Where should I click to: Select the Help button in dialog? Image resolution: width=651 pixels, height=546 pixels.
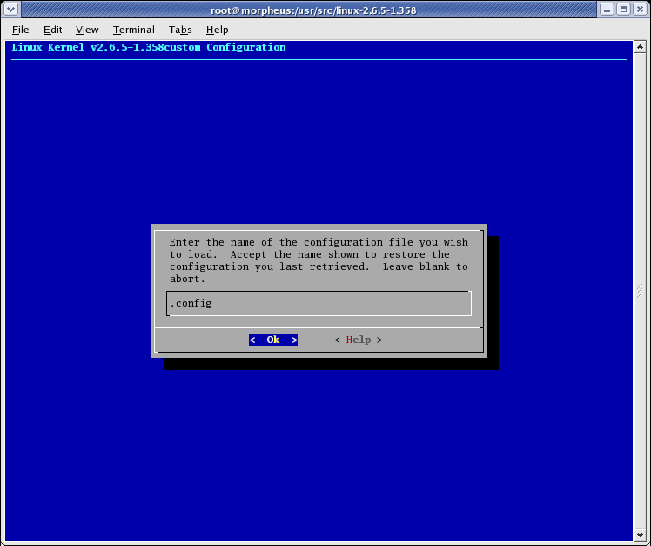358,340
